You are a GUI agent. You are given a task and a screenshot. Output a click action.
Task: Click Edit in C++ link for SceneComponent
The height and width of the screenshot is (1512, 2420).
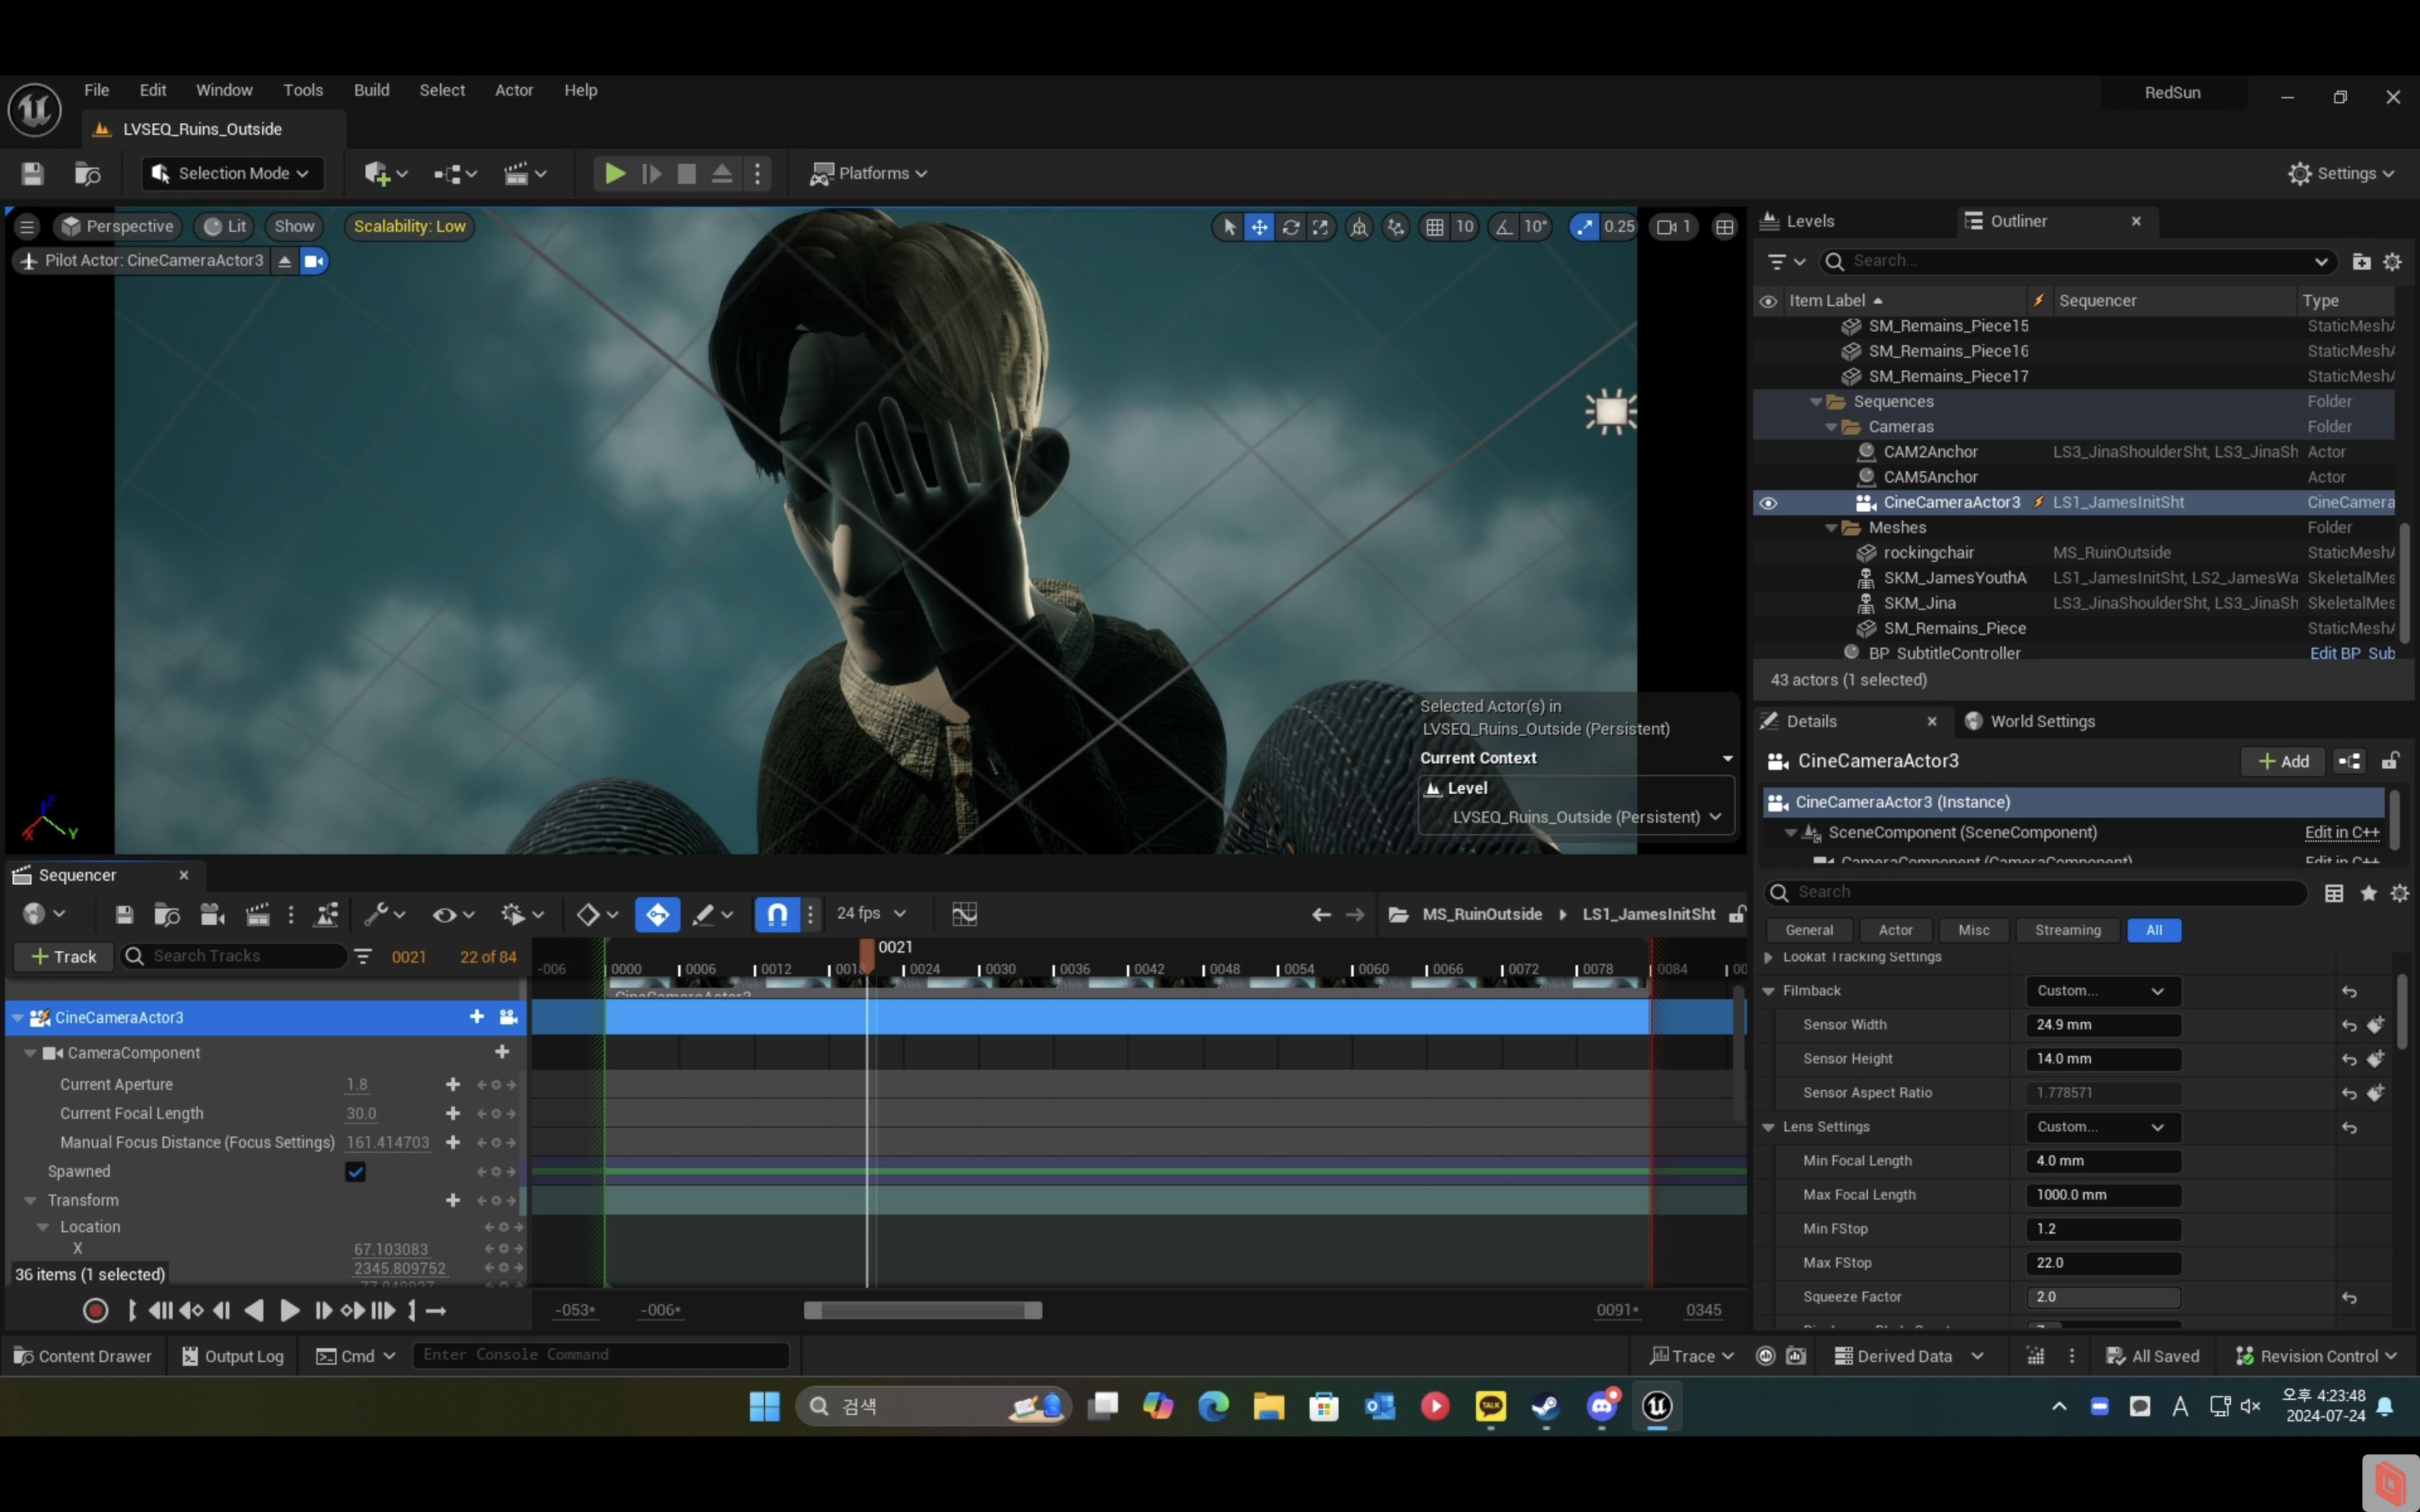point(2341,832)
